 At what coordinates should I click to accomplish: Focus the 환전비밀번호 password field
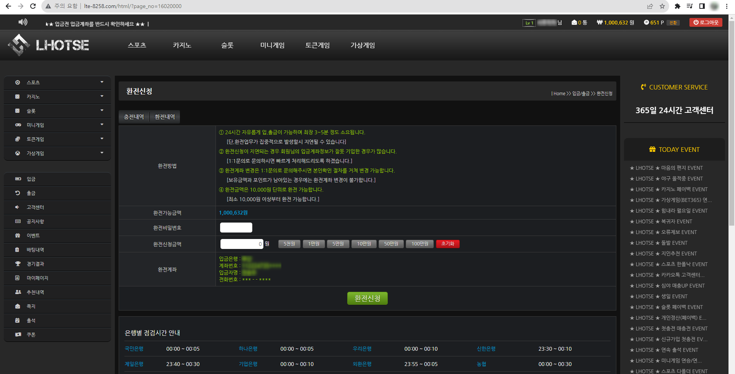(x=236, y=228)
